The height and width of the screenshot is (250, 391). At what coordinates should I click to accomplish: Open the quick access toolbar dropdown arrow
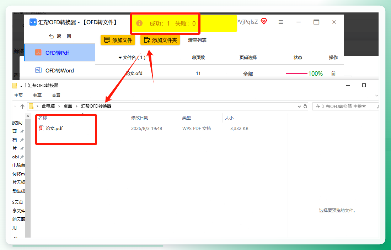click(21, 86)
